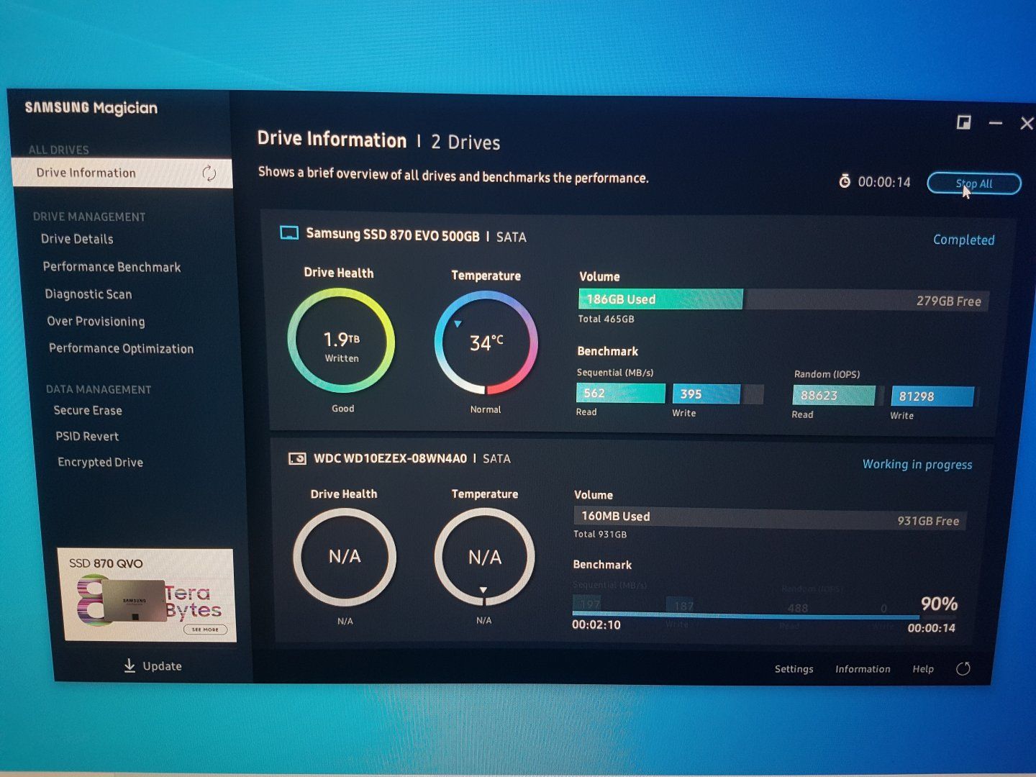Image resolution: width=1036 pixels, height=777 pixels.
Task: Click the 00:00:14 timer at top
Action: click(884, 182)
